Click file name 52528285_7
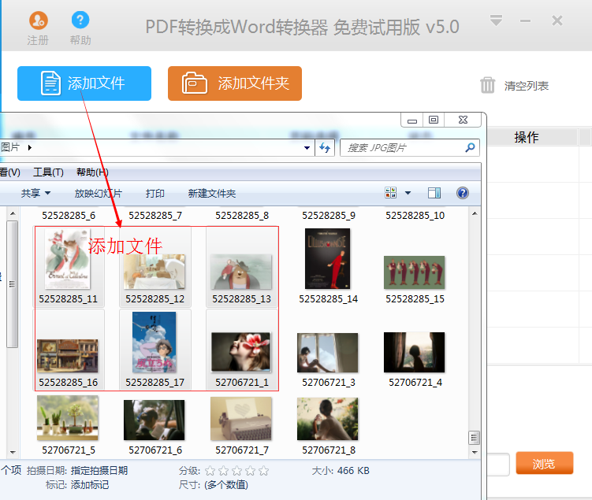 (x=155, y=216)
